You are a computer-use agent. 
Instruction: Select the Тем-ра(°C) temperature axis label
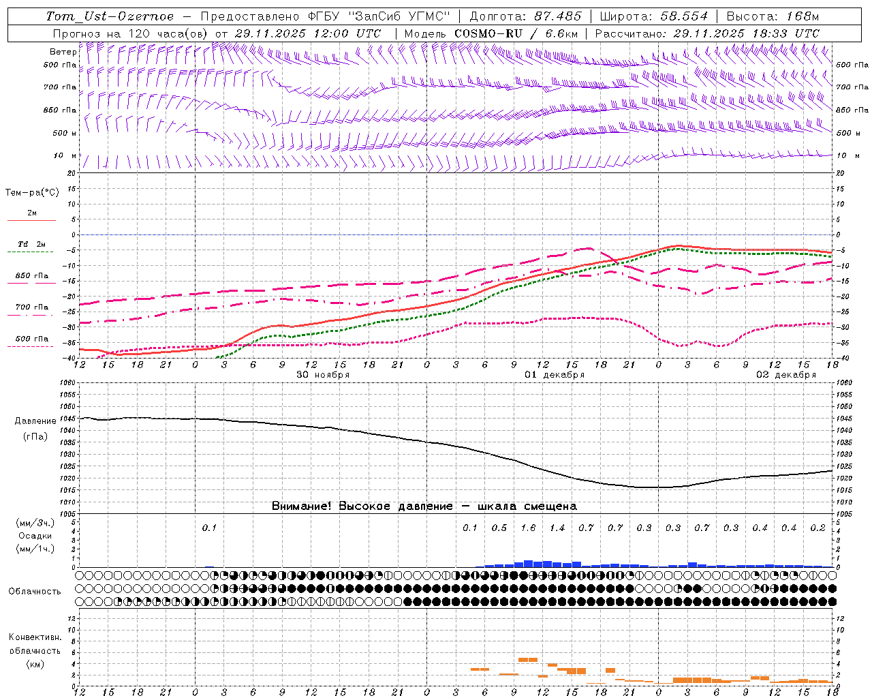[32, 193]
